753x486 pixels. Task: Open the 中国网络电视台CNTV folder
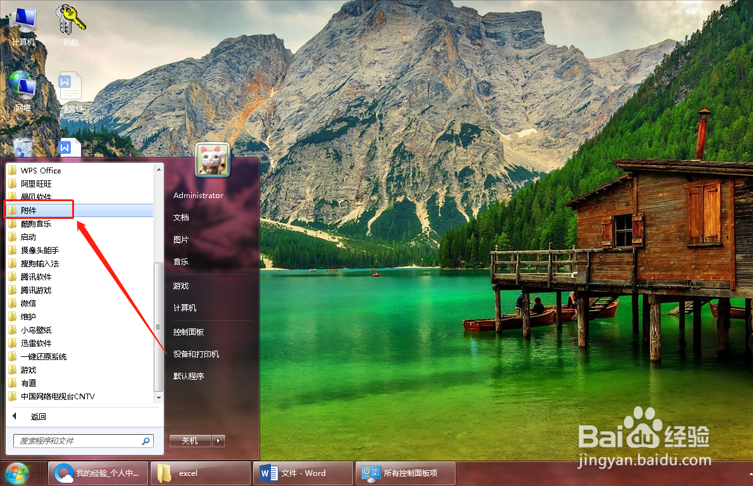[x=80, y=397]
